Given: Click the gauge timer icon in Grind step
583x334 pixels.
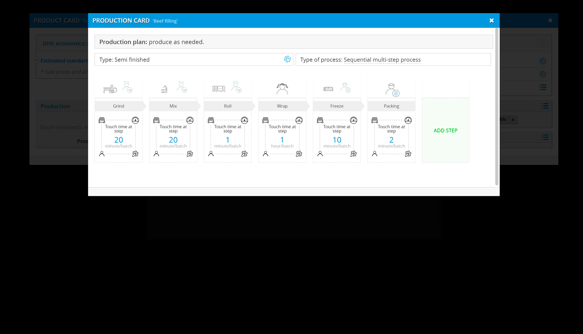Looking at the screenshot, I should pos(135,120).
